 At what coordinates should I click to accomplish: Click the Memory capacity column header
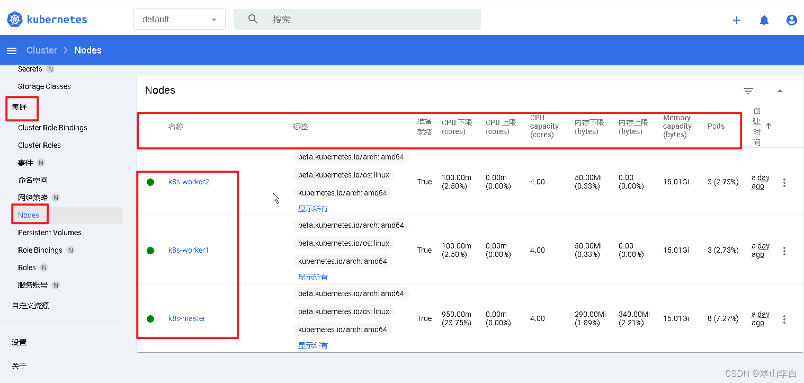[x=677, y=126]
